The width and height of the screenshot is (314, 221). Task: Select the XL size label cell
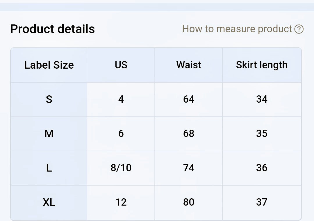tap(49, 203)
